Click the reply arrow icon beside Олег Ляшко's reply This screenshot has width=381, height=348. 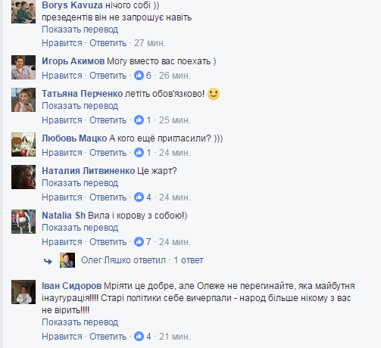[48, 261]
